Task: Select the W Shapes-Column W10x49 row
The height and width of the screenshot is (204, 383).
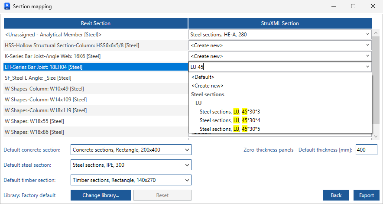Action: (95, 89)
